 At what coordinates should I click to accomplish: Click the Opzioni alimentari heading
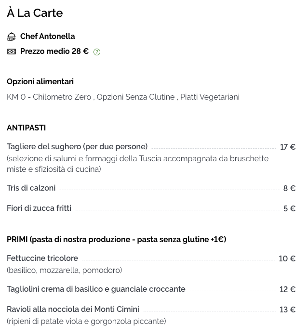40,82
